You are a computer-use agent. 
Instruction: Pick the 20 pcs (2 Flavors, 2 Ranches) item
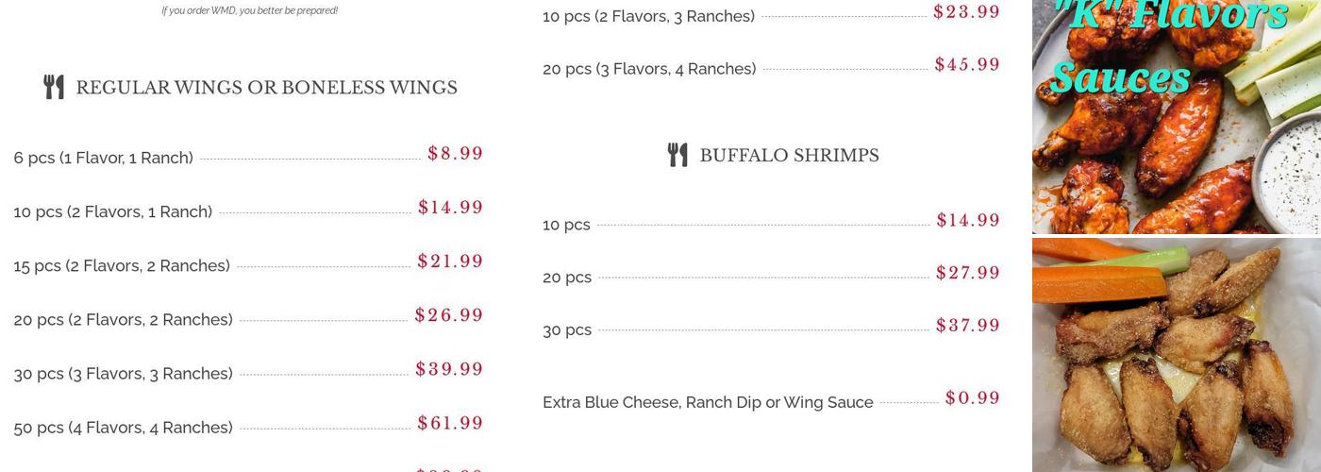pyautogui.click(x=124, y=319)
